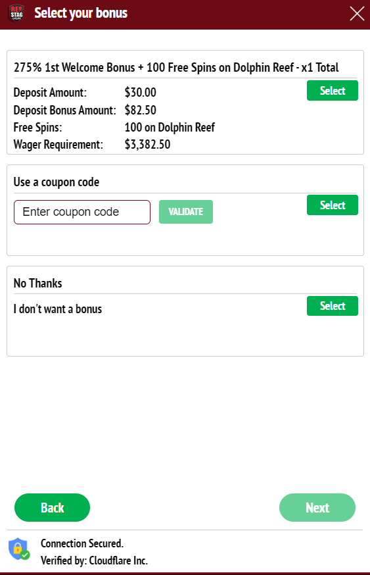The image size is (370, 575).
Task: Click the VALIDATE coupon button
Action: coord(186,212)
